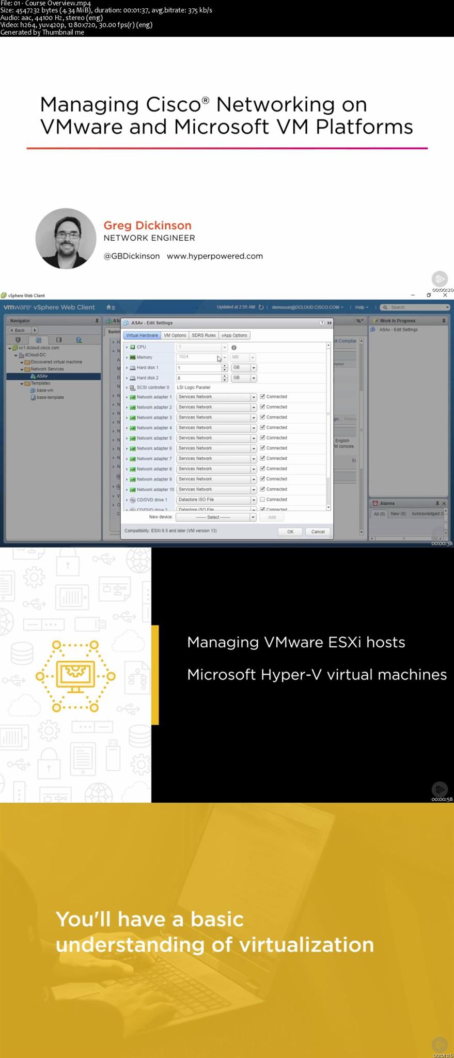Image resolution: width=454 pixels, height=1058 pixels.
Task: Select the Alarms All (0) tab
Action: click(x=379, y=514)
